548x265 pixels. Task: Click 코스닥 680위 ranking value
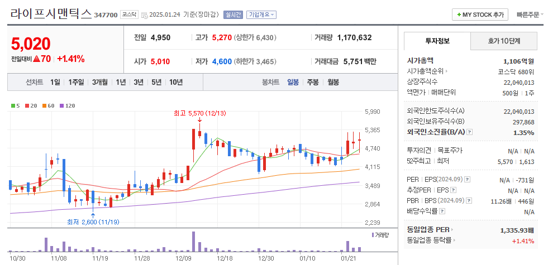[x=516, y=71]
